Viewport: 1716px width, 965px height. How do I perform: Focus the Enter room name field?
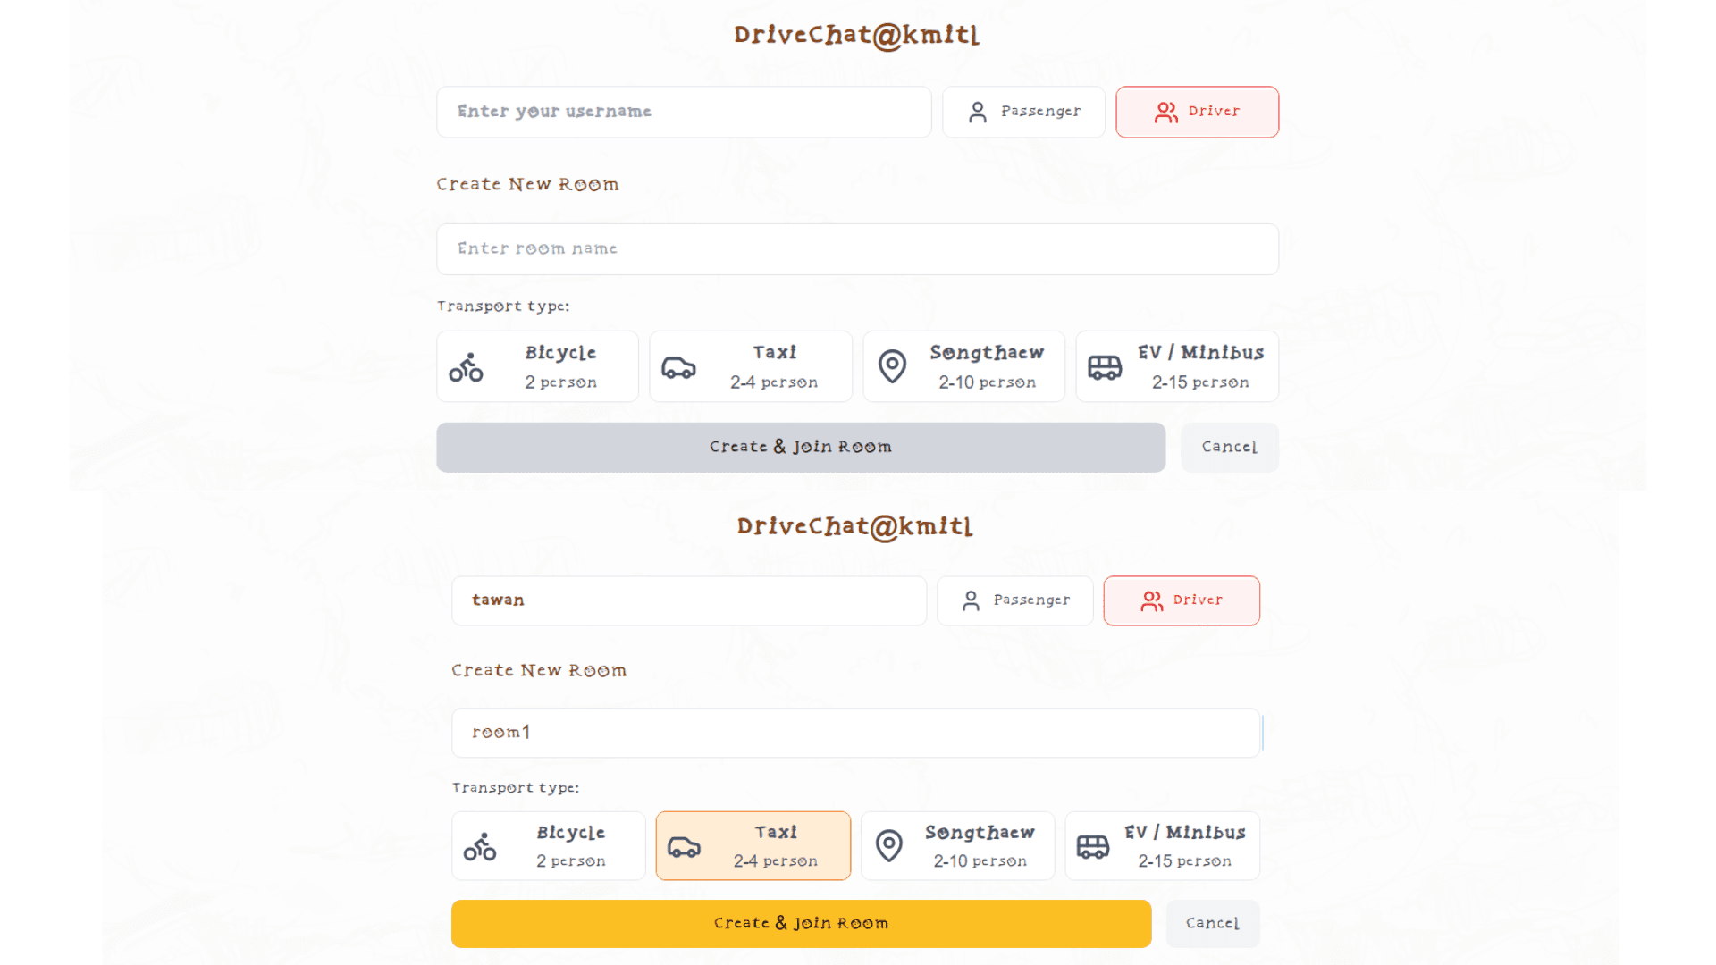coord(857,248)
